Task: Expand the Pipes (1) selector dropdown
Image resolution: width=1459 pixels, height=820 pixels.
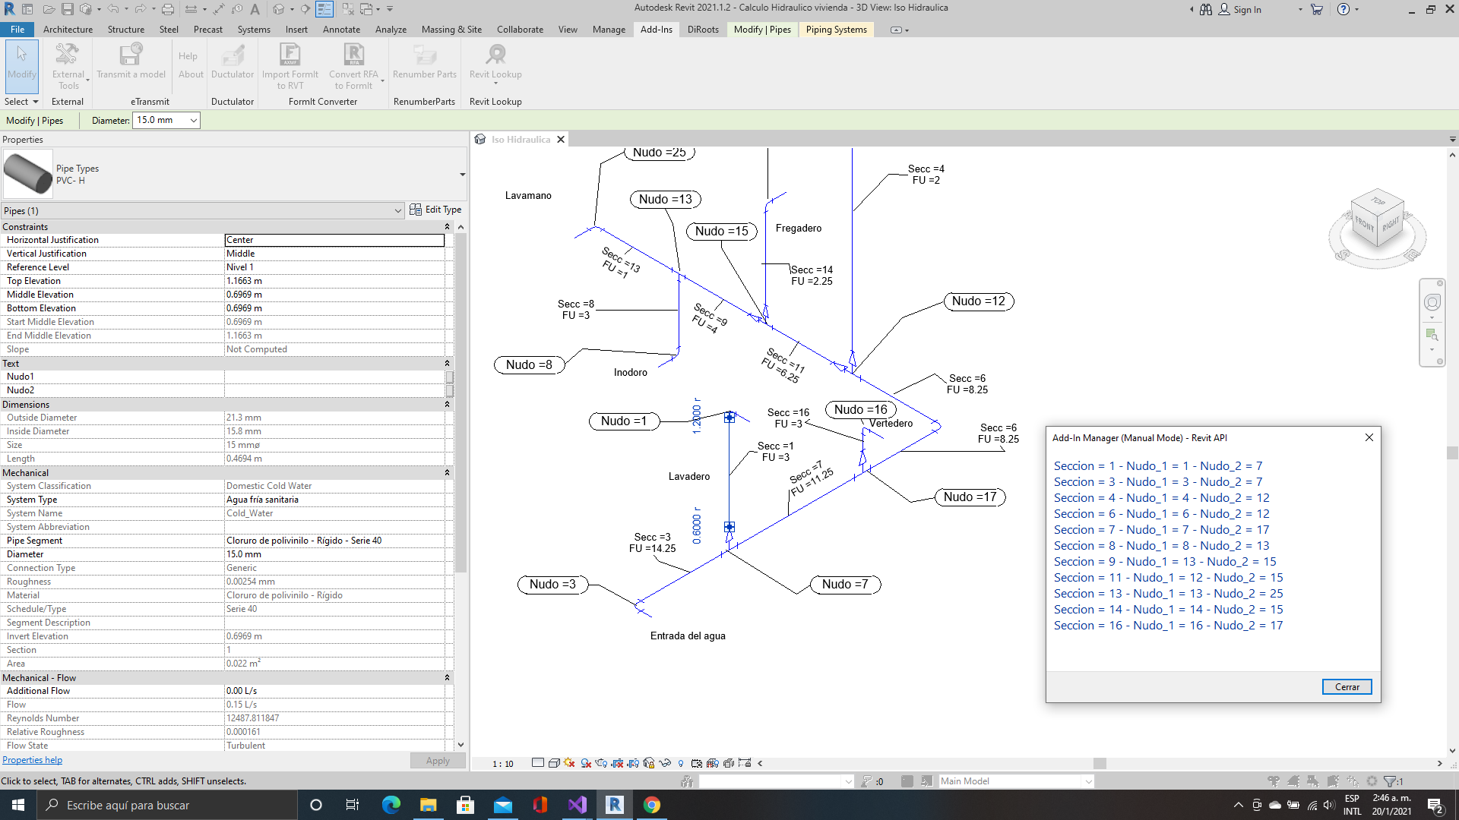Action: [397, 210]
